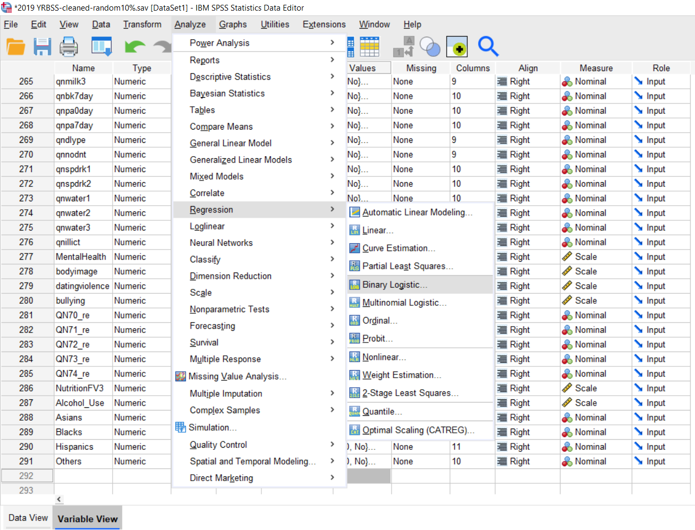Click the Curve Estimation icon
Screen dimensions: 695x530
point(354,249)
